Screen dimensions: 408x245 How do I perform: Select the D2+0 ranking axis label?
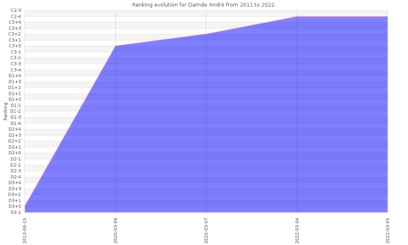click(15, 153)
